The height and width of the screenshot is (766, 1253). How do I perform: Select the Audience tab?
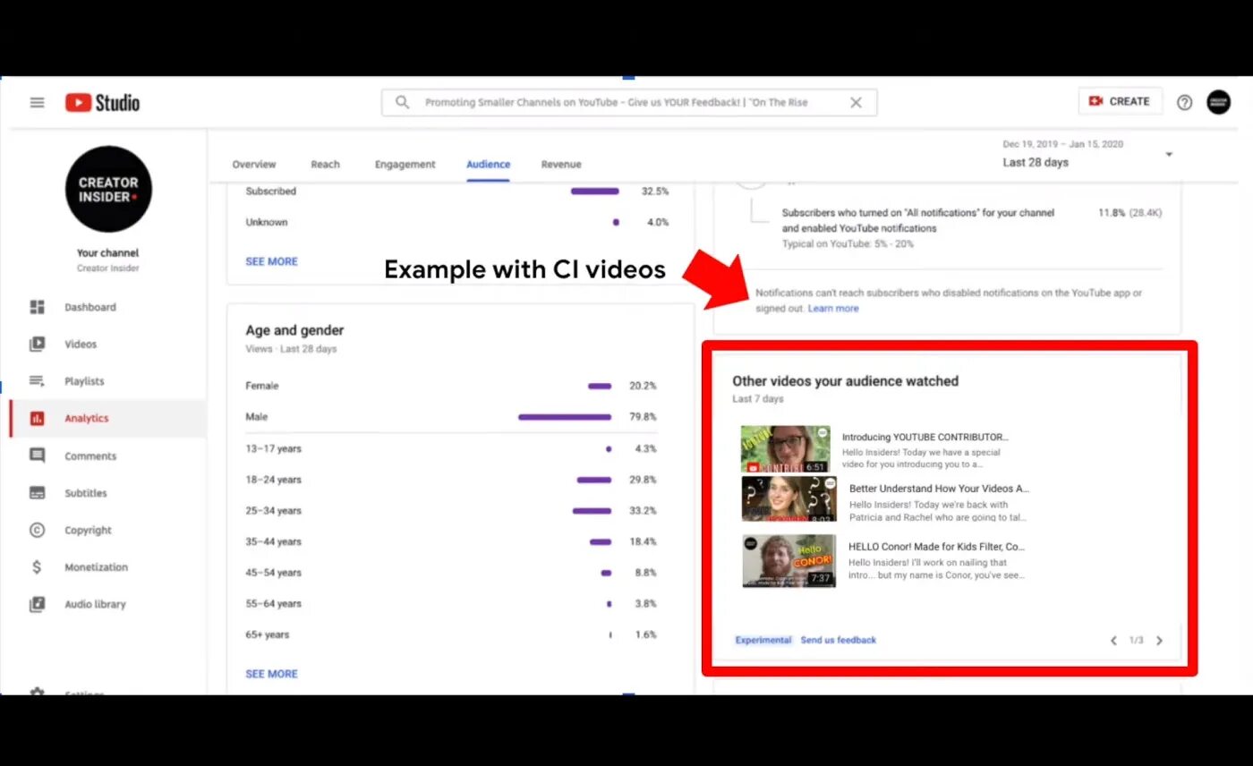[488, 165]
